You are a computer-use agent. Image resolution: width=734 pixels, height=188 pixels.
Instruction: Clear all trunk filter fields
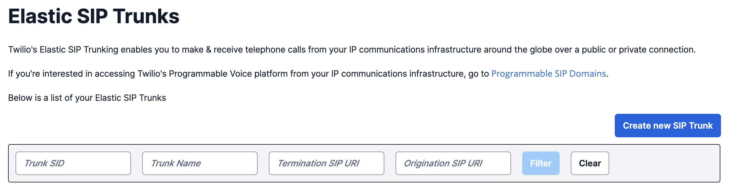[590, 163]
